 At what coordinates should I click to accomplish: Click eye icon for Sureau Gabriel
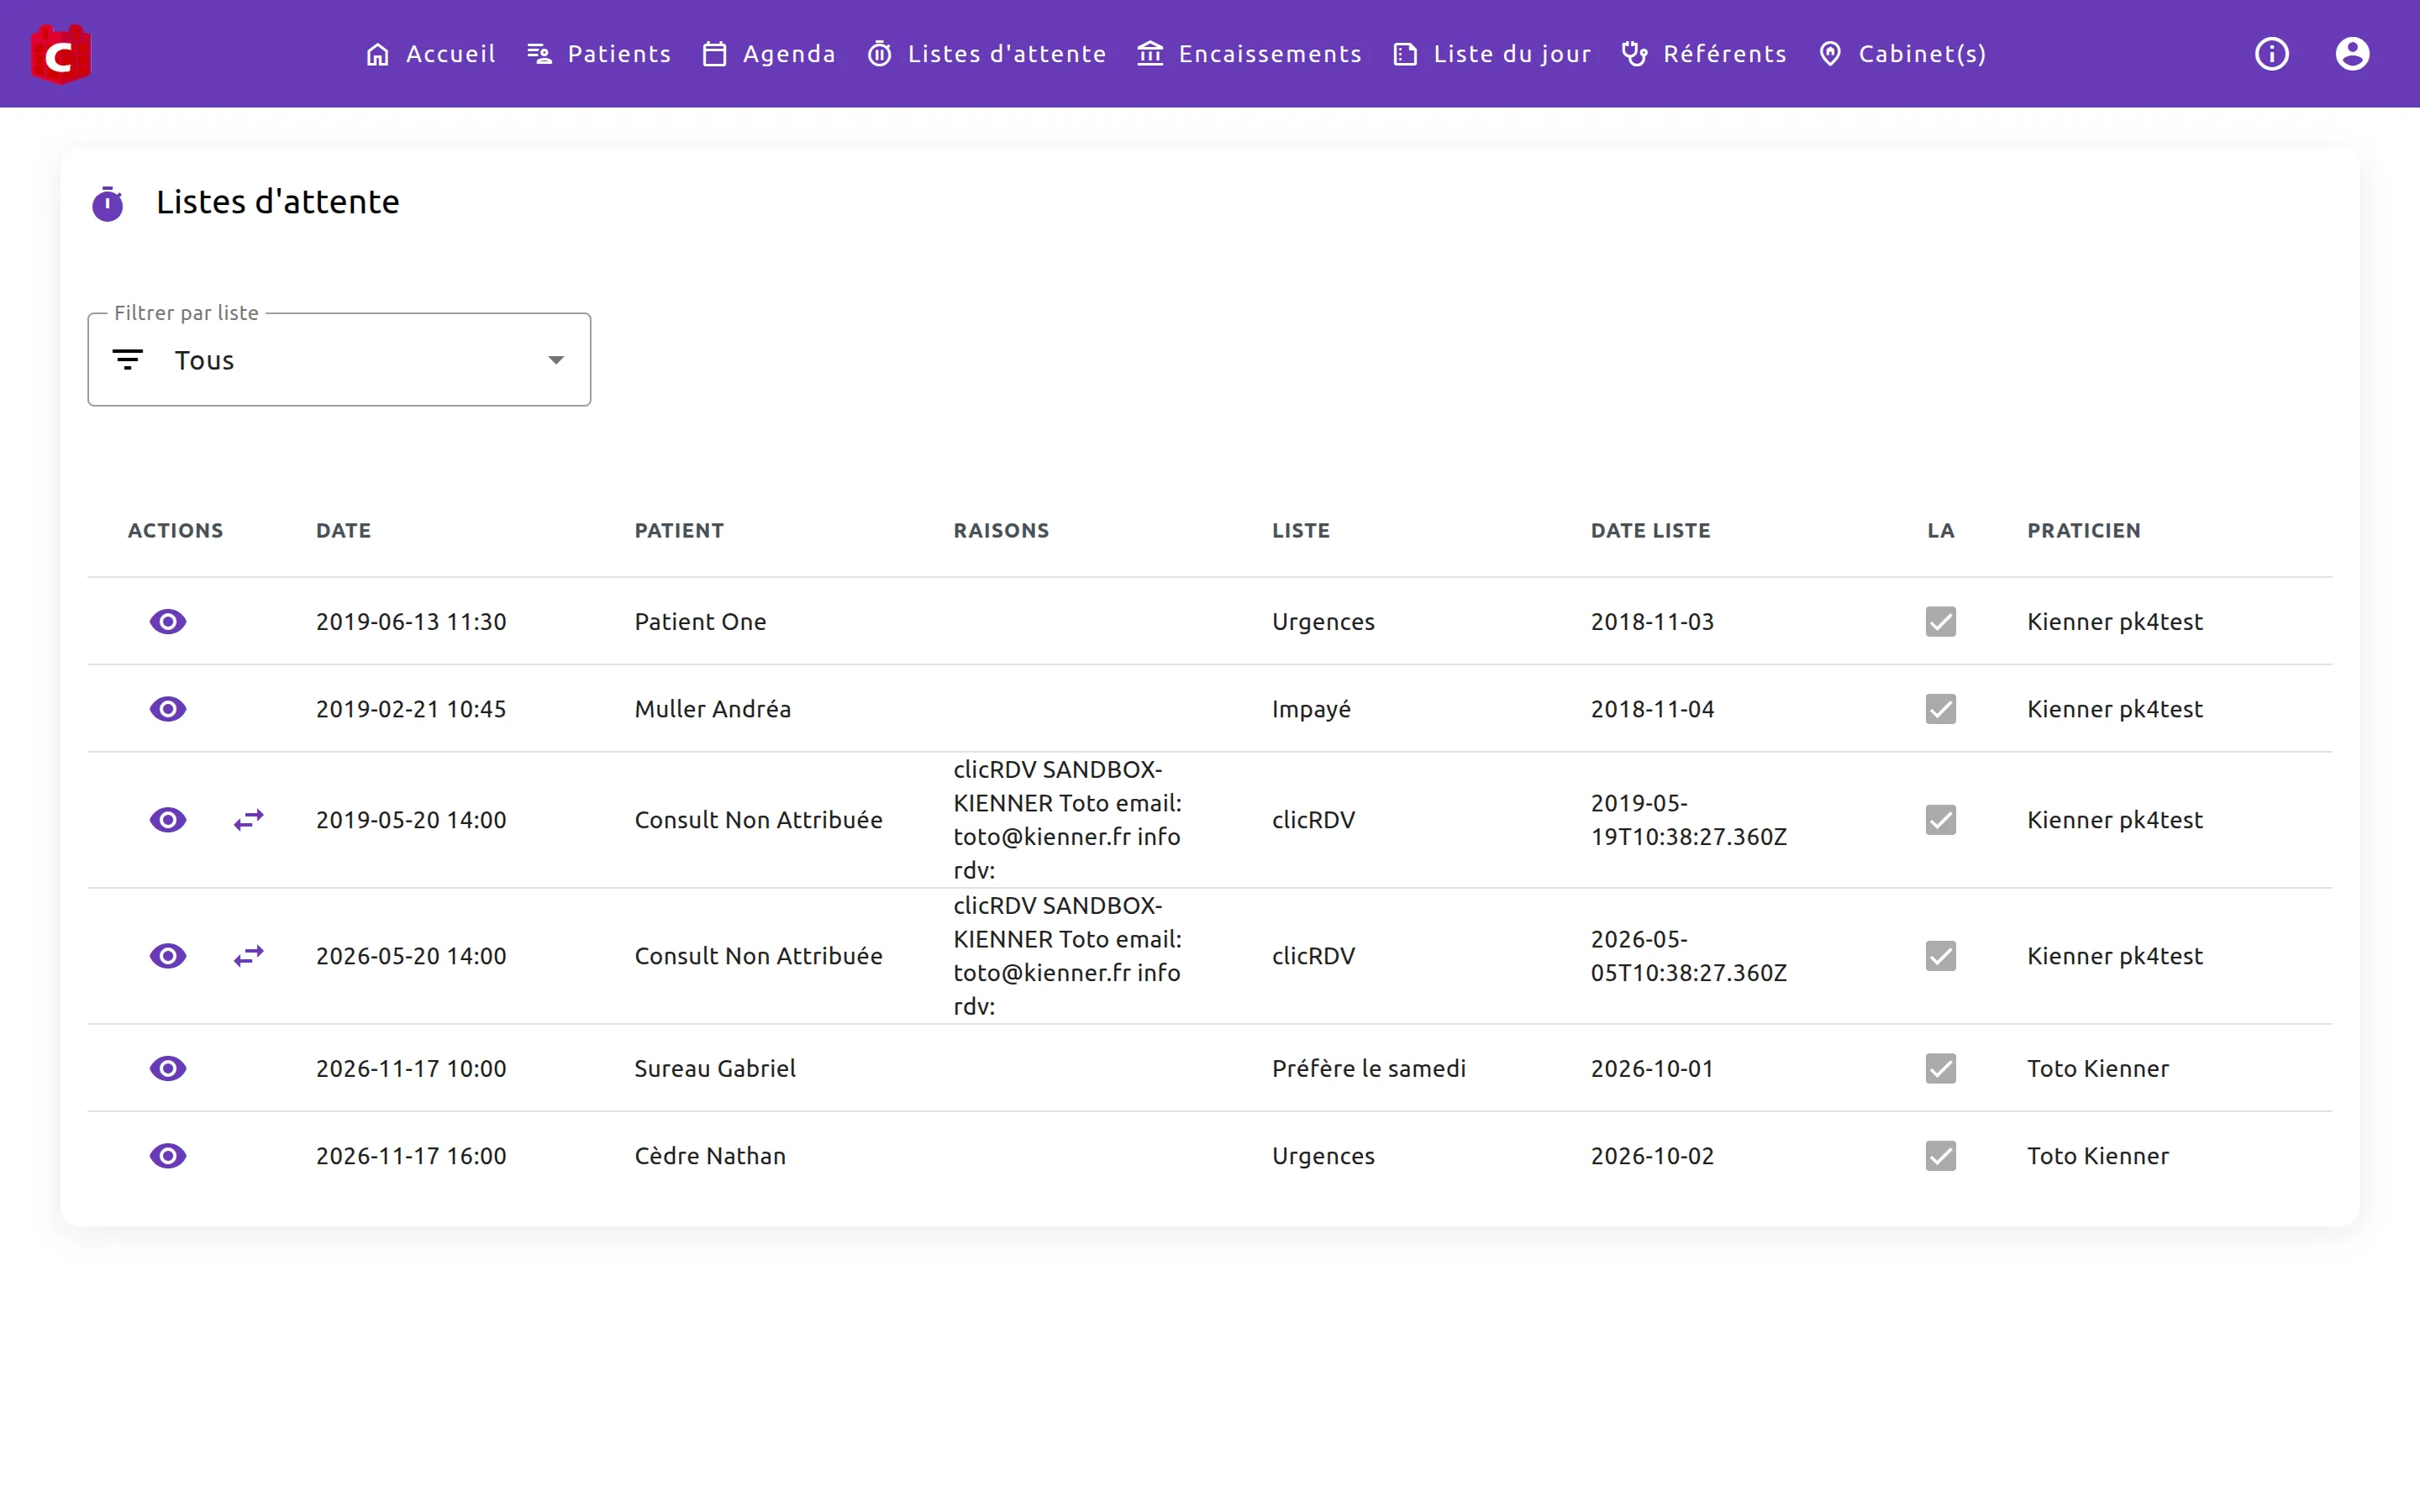coord(168,1069)
